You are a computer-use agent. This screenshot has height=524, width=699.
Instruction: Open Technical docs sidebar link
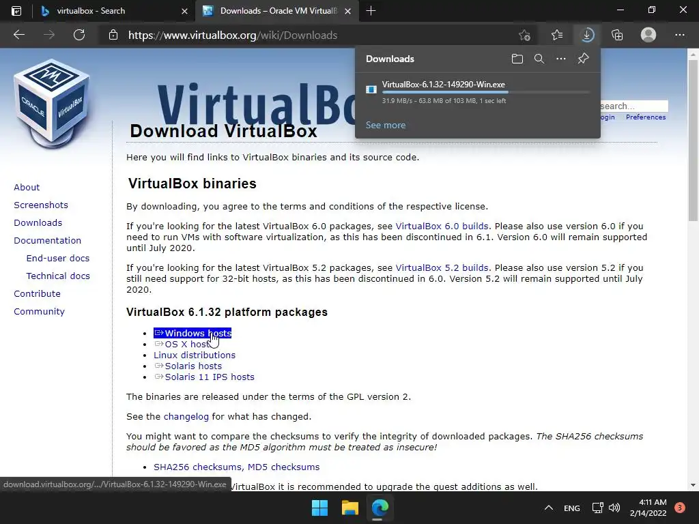pos(58,276)
